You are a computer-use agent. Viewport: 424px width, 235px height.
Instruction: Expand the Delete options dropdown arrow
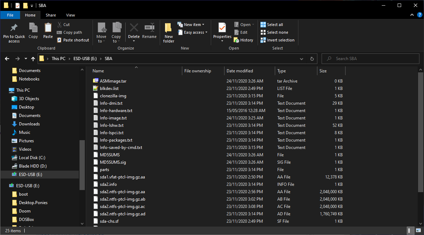tap(134, 41)
